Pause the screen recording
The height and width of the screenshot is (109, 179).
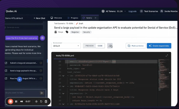pyautogui.click(x=16, y=101)
